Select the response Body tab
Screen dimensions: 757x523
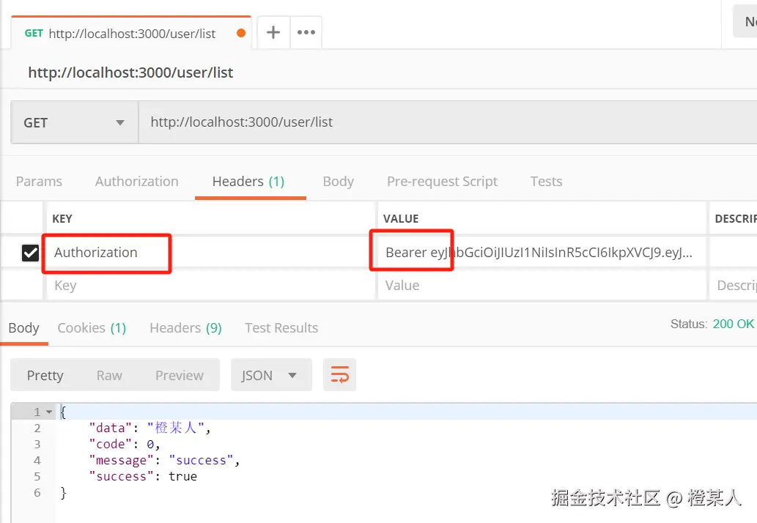pos(23,328)
